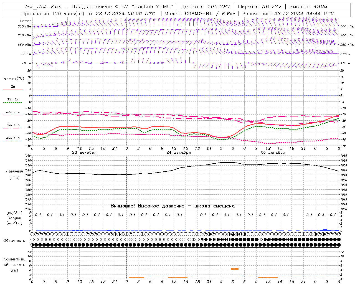The image size is (355, 284).
Task: Select the Прогноз на 120 часа(ов) text
Action: 53,14
